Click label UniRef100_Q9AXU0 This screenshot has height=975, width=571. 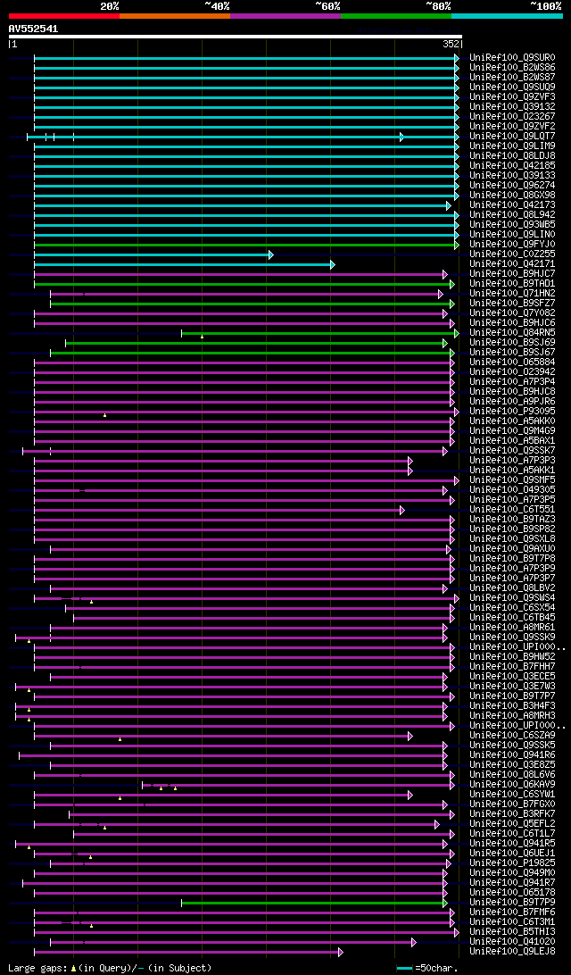(513, 548)
